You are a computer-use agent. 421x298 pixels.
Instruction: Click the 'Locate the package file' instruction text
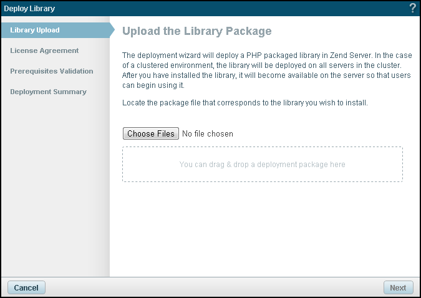245,103
